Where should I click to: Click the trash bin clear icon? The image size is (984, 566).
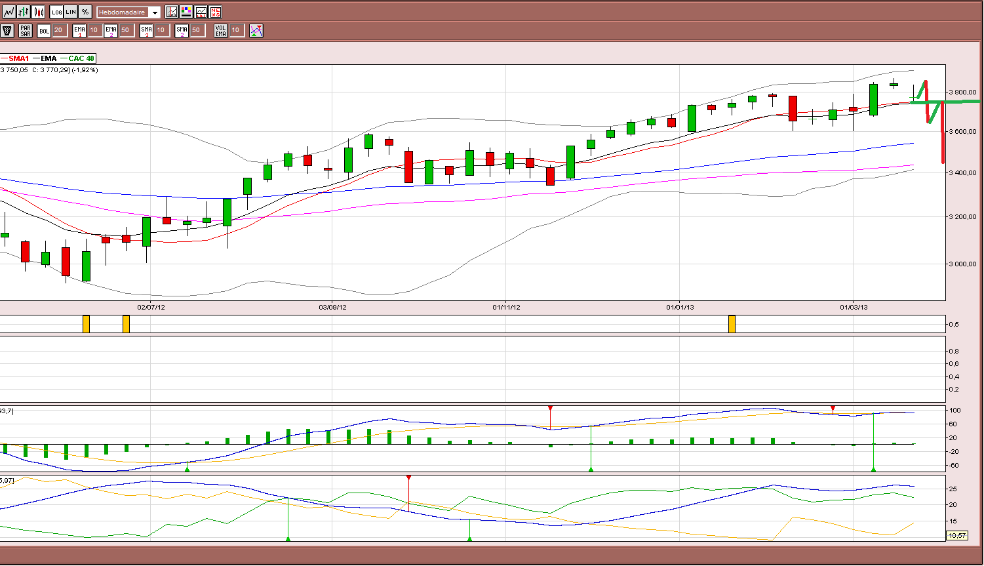[7, 30]
